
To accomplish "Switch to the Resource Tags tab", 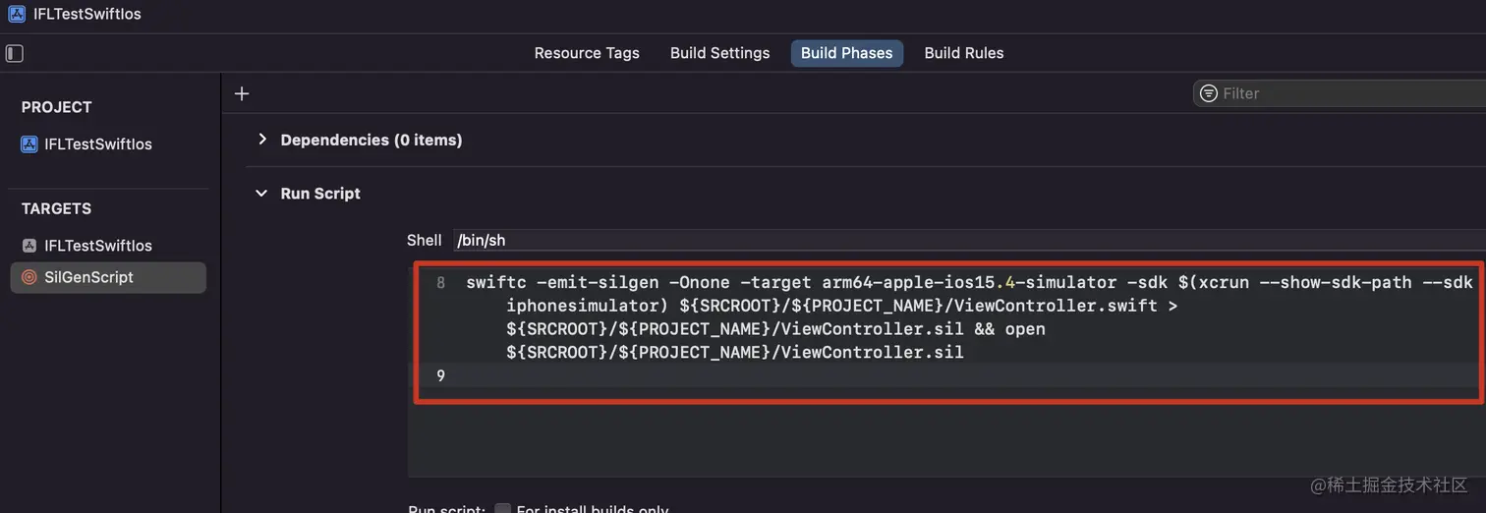I will click(x=587, y=53).
